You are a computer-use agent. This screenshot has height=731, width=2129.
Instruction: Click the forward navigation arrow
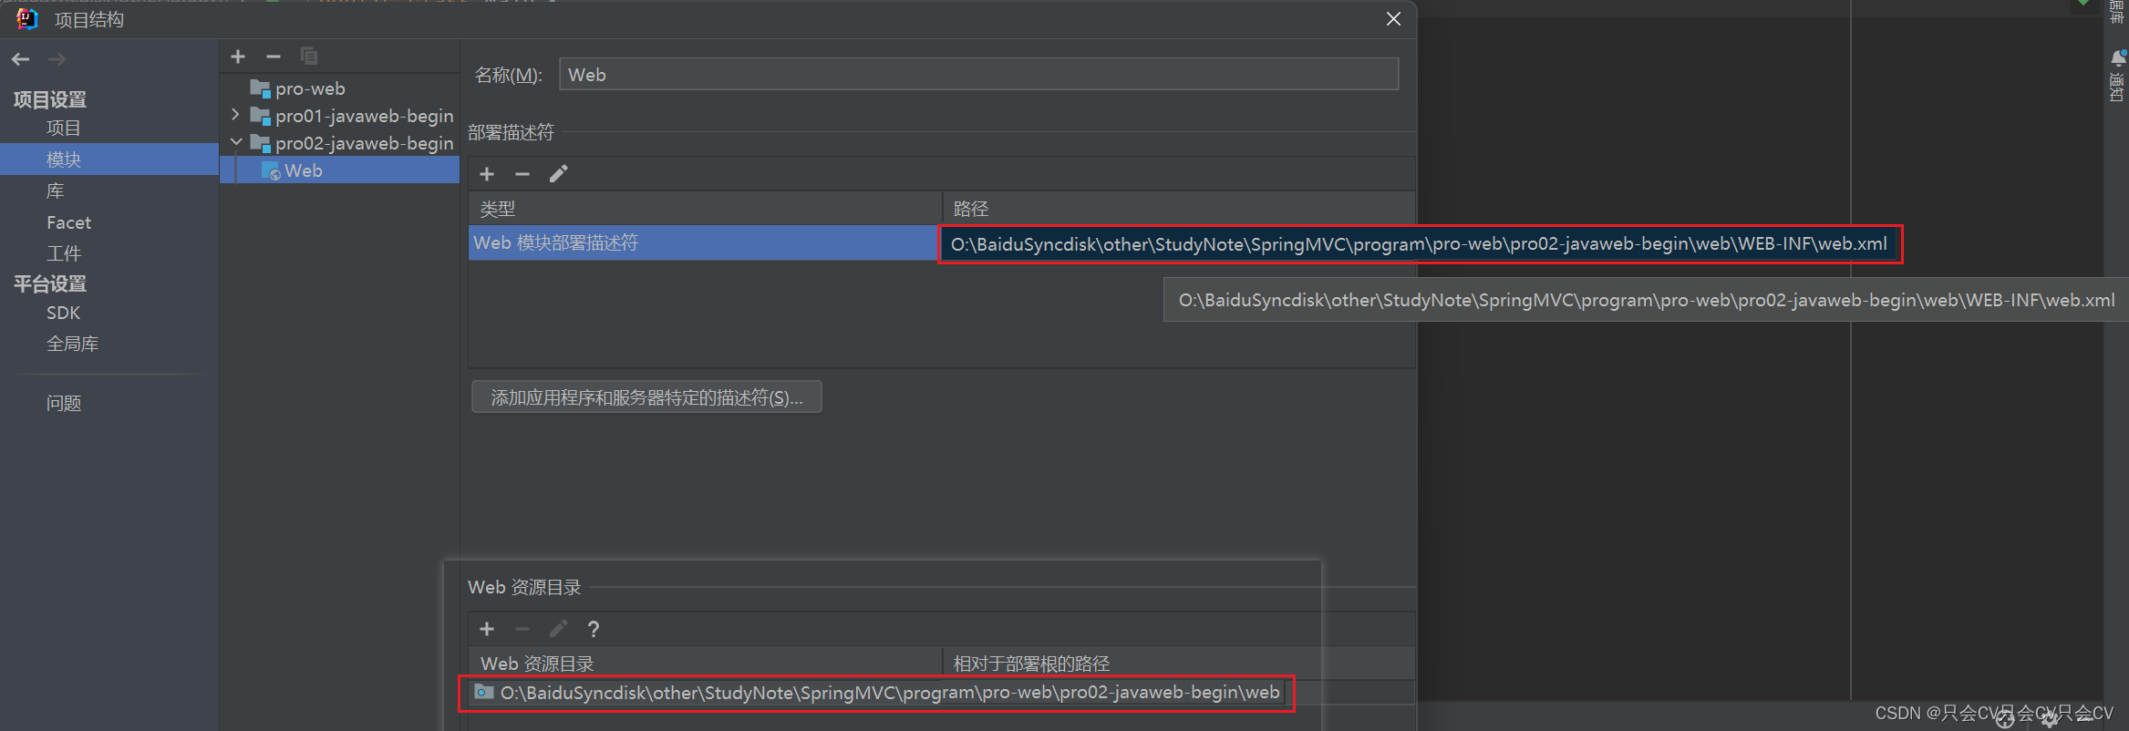[57, 59]
